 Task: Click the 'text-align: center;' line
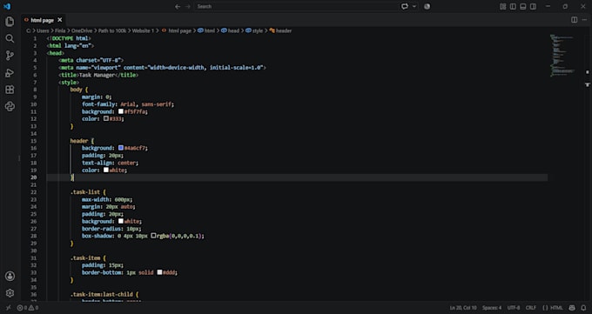point(110,163)
